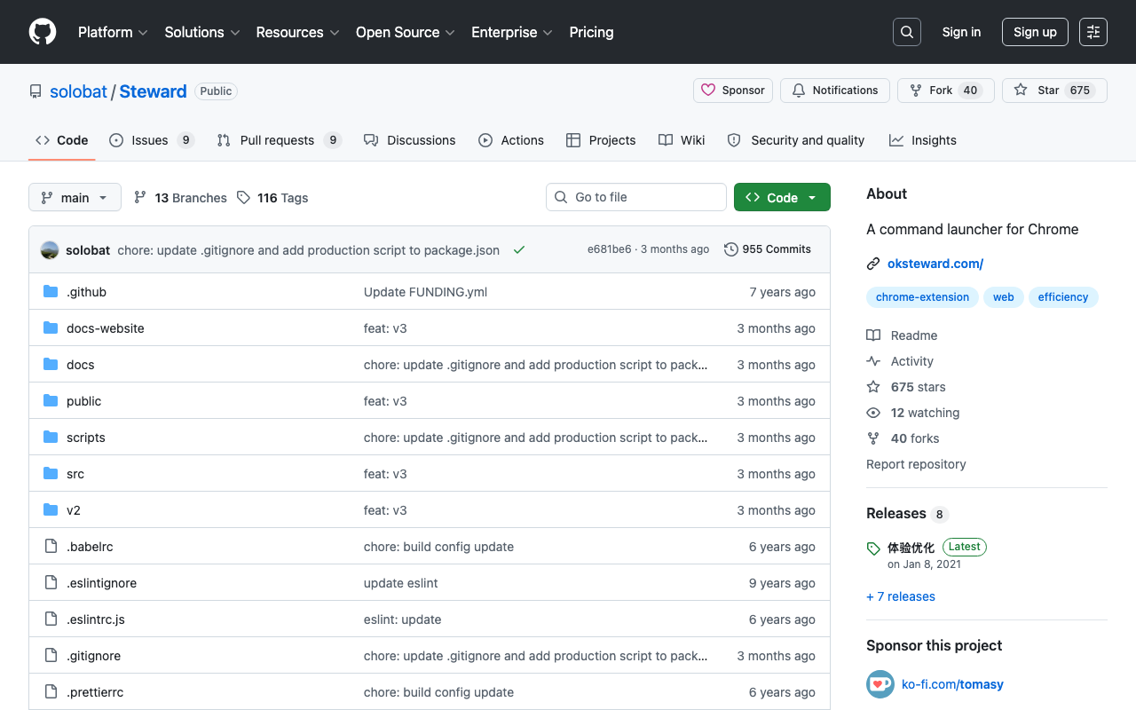Open the Ko-fi sponsor icon
Viewport: 1136px width, 710px height.
[x=880, y=684]
